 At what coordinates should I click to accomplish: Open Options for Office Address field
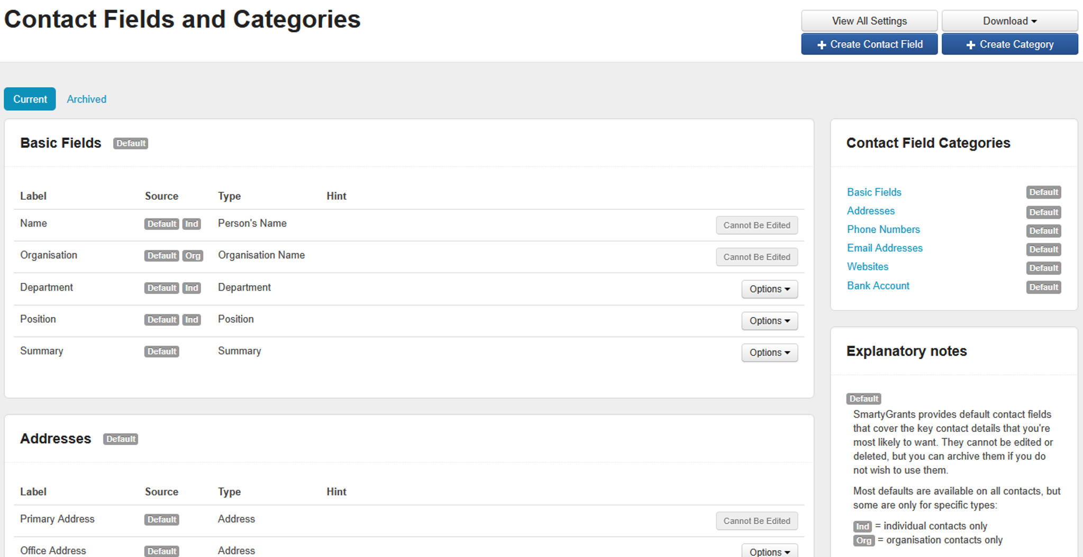pyautogui.click(x=769, y=551)
